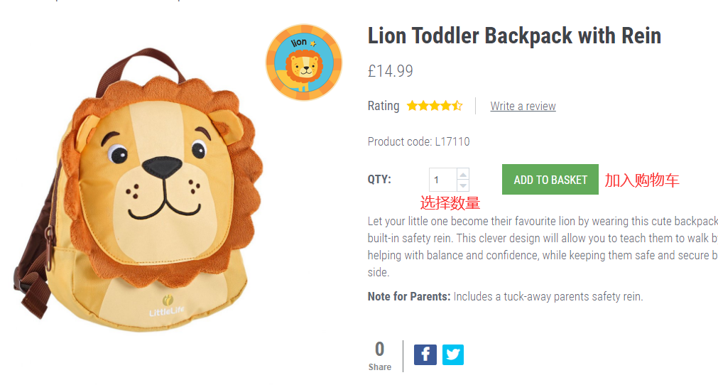The height and width of the screenshot is (385, 718).
Task: Click the QTY label
Action: (x=379, y=180)
